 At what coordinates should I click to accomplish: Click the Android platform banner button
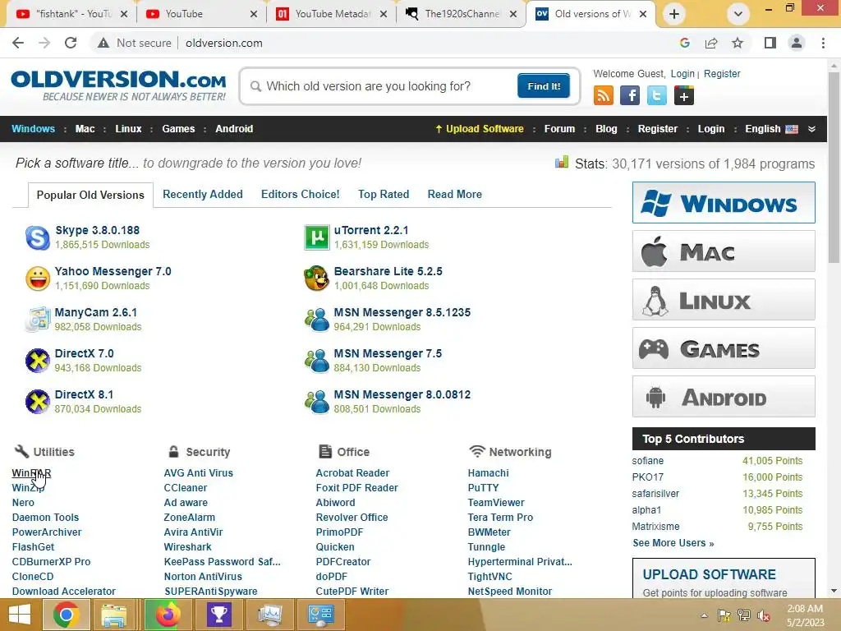pos(724,397)
